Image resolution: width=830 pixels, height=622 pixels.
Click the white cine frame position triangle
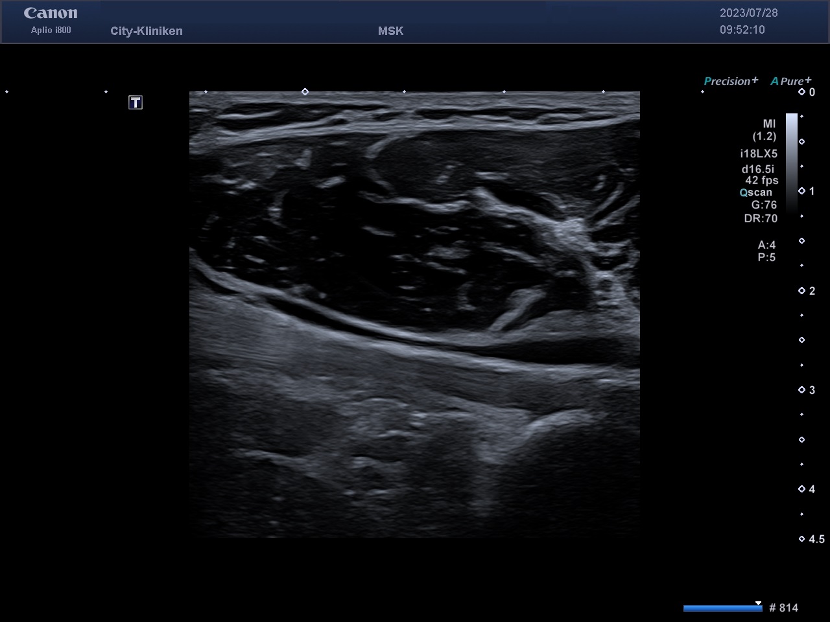[x=758, y=603]
